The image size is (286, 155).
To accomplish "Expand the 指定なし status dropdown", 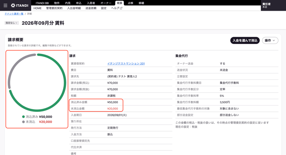I will point(12,23).
